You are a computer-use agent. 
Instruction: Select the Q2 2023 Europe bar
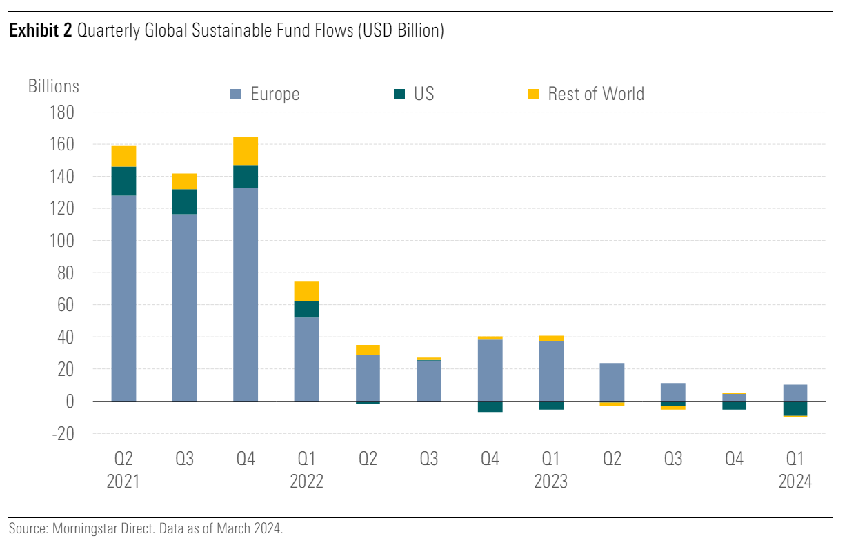pyautogui.click(x=612, y=382)
